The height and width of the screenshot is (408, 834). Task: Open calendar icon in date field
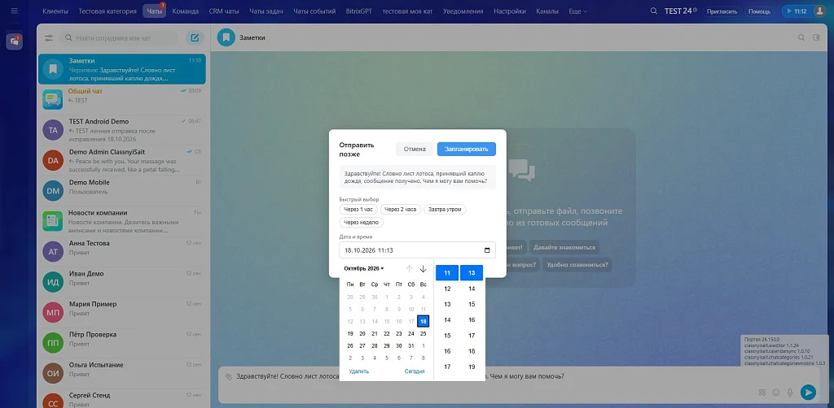(487, 250)
